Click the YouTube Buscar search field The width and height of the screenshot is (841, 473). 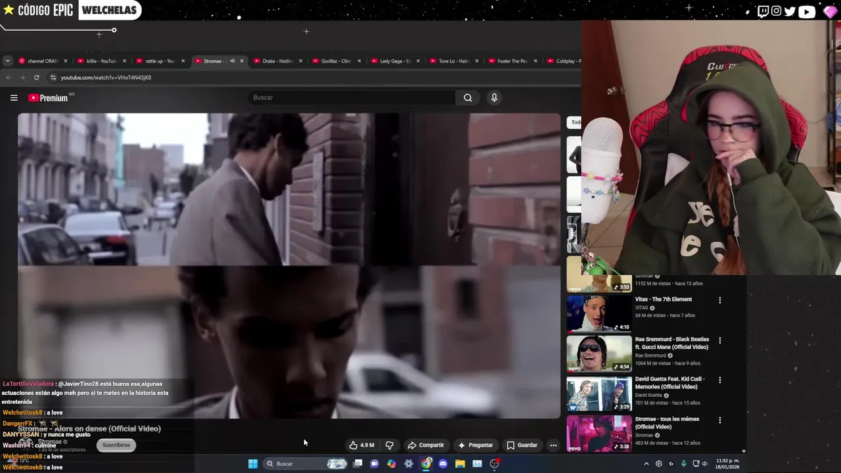tap(352, 98)
